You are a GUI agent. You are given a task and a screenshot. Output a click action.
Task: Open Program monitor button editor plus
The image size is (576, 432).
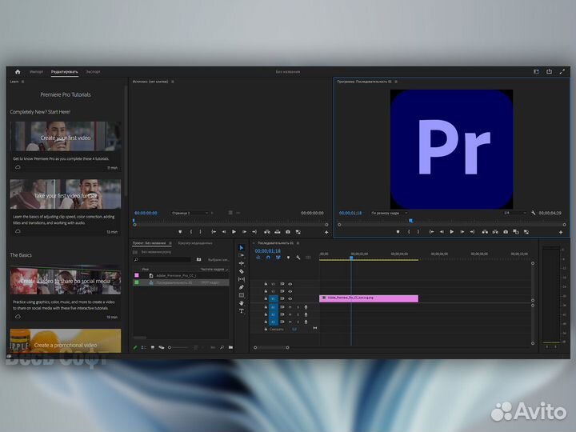coord(561,232)
